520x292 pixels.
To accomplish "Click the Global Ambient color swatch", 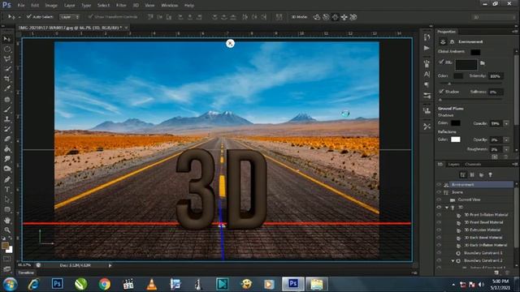I will [x=475, y=52].
